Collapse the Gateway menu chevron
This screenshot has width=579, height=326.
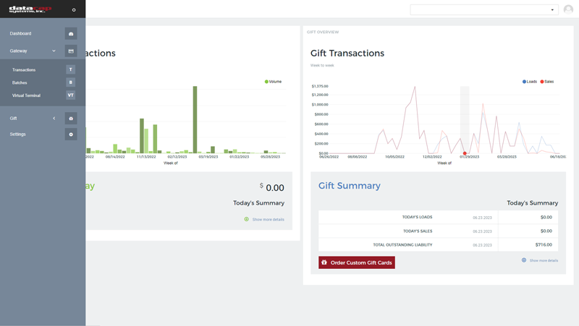pyautogui.click(x=54, y=51)
